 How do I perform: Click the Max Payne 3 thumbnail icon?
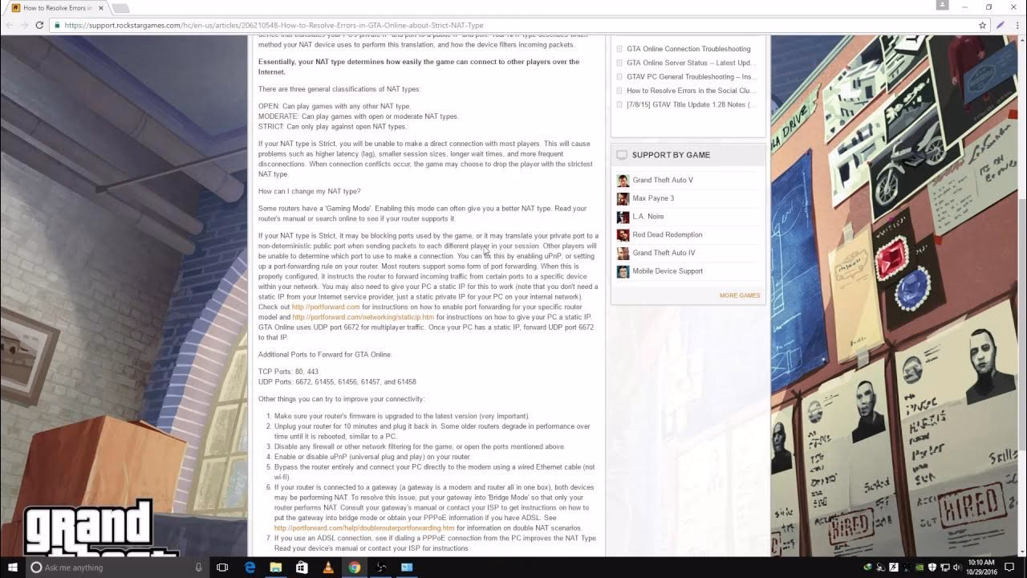623,198
